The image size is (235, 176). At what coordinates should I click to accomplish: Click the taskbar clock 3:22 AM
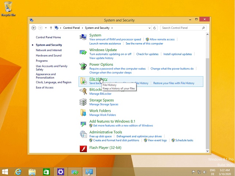coord(225,172)
